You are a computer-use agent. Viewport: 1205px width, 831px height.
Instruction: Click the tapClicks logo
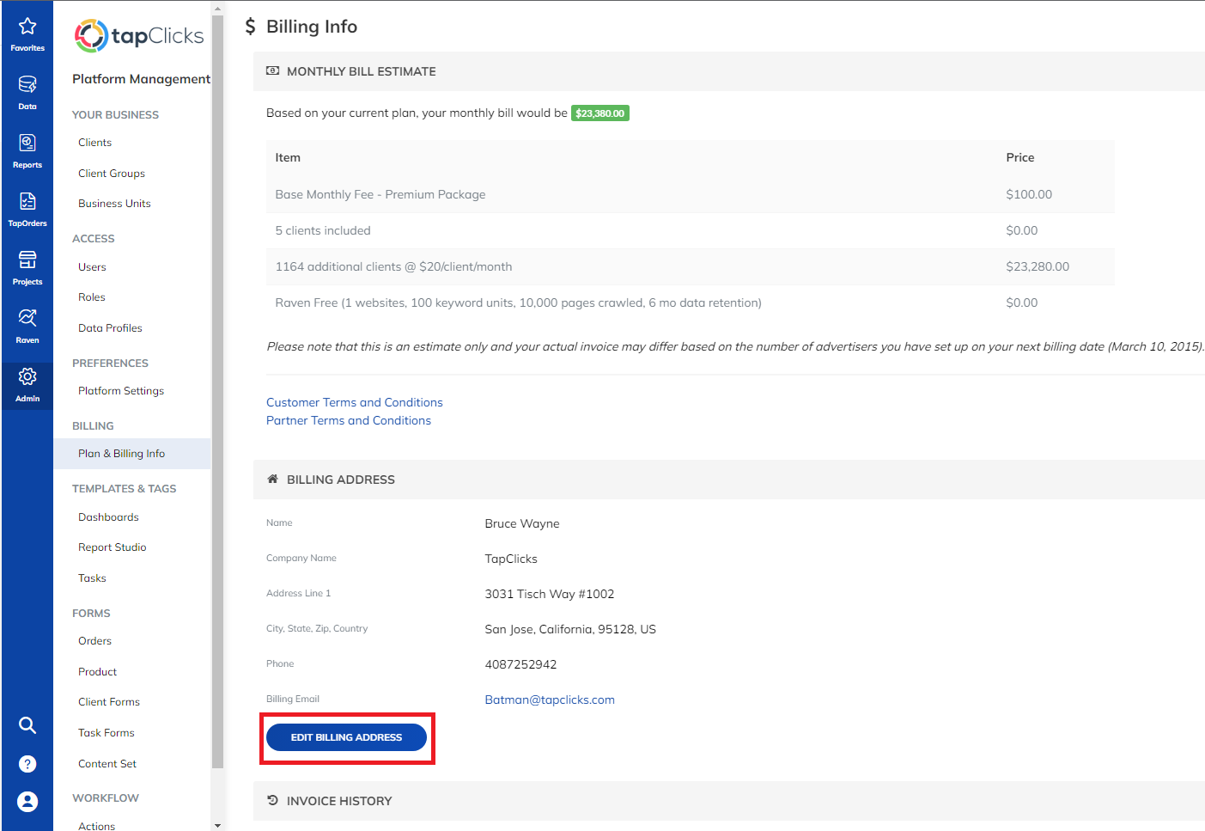pos(139,36)
